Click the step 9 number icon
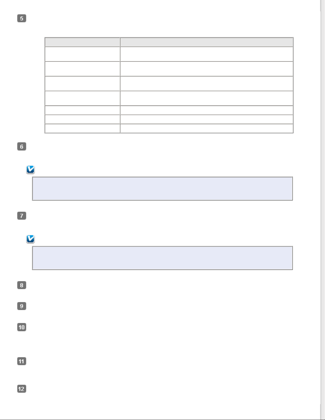This screenshot has width=325, height=420. pos(22,306)
